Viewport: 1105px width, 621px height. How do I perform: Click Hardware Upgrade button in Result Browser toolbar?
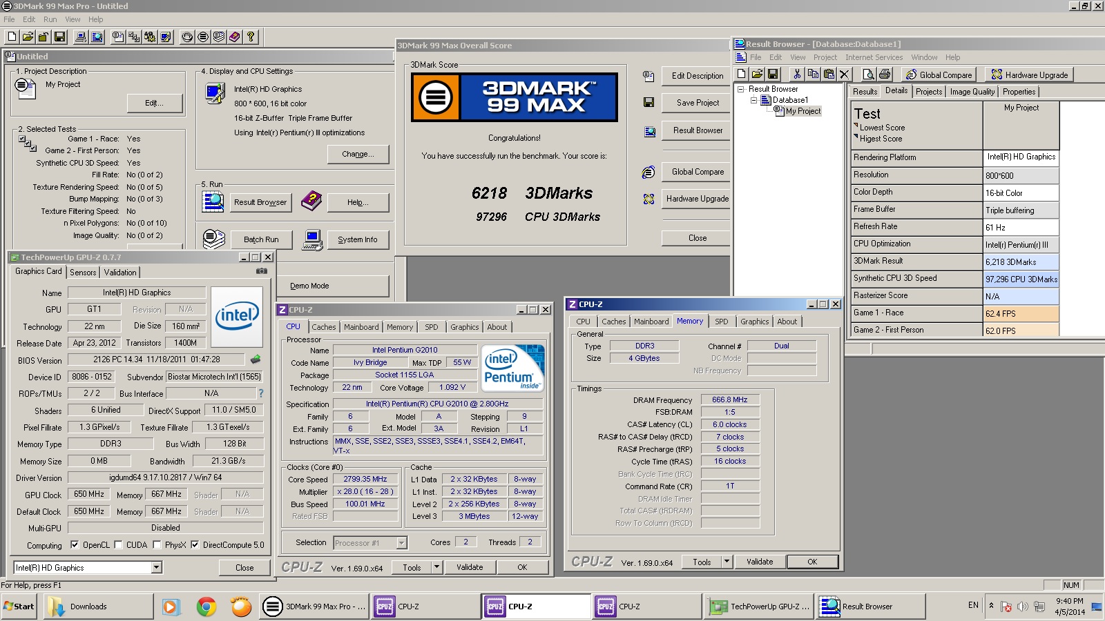(x=1029, y=75)
